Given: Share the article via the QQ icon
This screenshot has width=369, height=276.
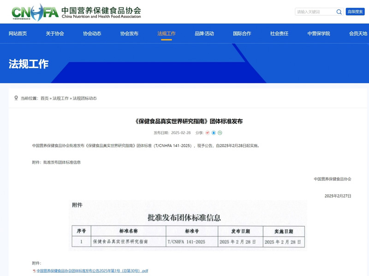Looking at the screenshot, I should click(214, 133).
